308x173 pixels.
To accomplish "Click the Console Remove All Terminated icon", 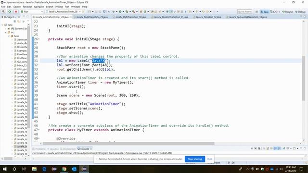I will (x=259, y=148).
